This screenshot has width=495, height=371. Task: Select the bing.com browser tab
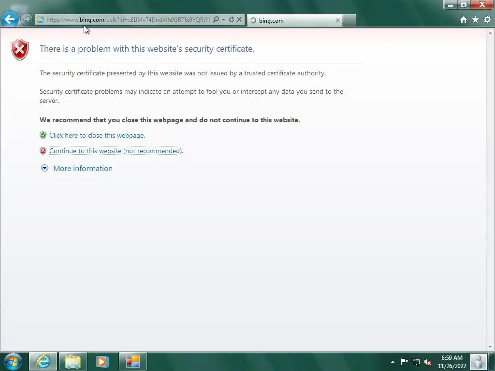pos(295,20)
